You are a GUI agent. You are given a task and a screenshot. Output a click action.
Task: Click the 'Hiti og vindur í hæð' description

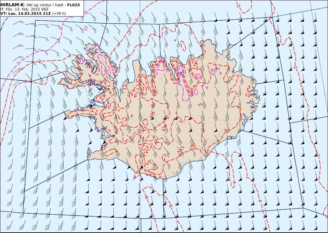[x=45, y=5]
